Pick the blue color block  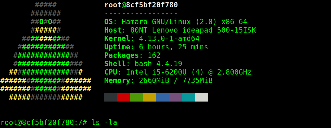point(163,97)
